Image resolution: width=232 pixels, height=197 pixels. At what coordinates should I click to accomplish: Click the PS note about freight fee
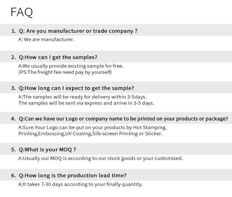(x=65, y=72)
